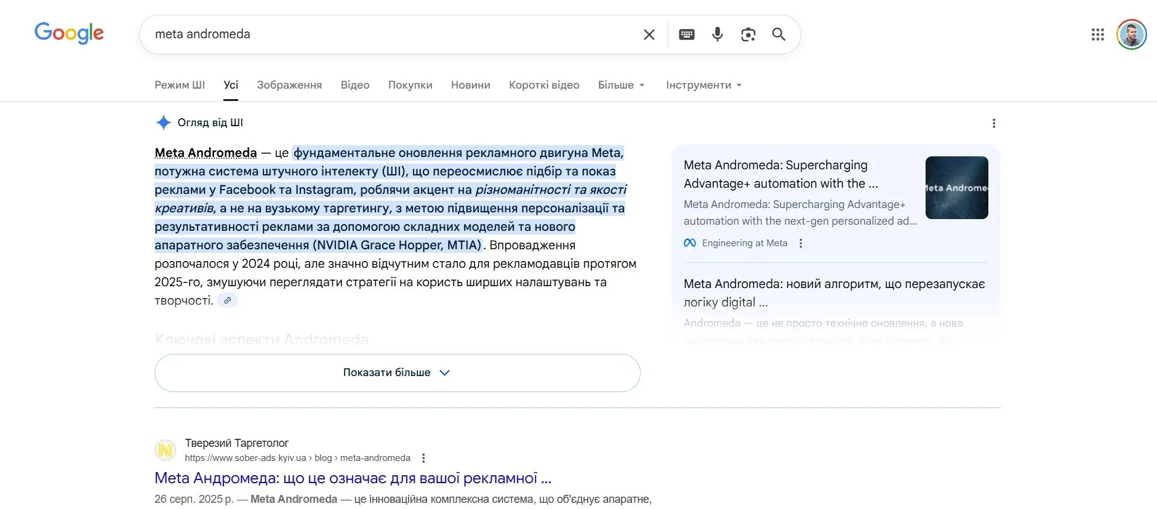Click the Огляд від ШІ heading text
The height and width of the screenshot is (509, 1157).
pyautogui.click(x=210, y=122)
